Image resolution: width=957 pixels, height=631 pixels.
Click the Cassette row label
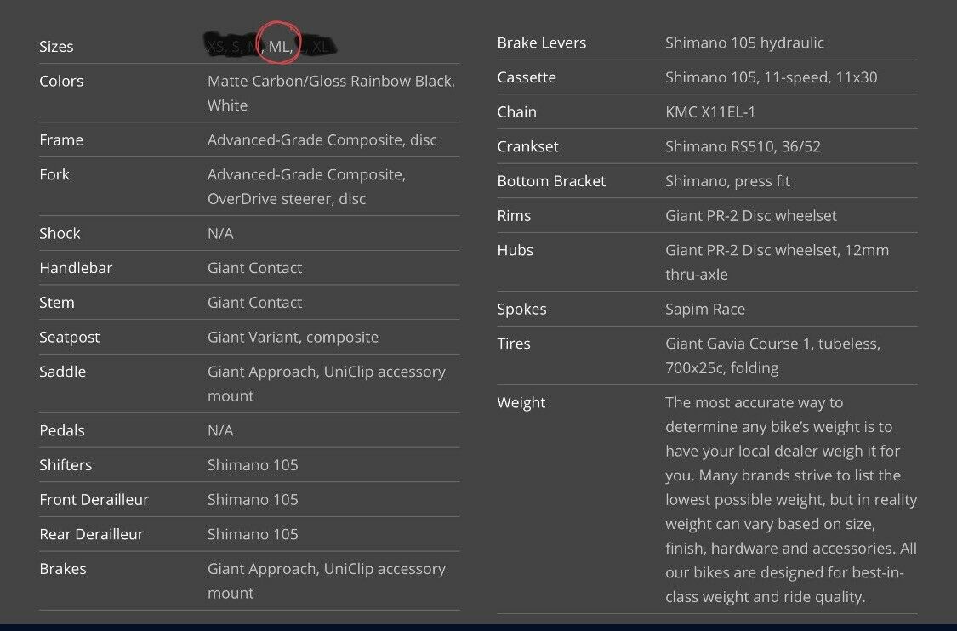[527, 77]
